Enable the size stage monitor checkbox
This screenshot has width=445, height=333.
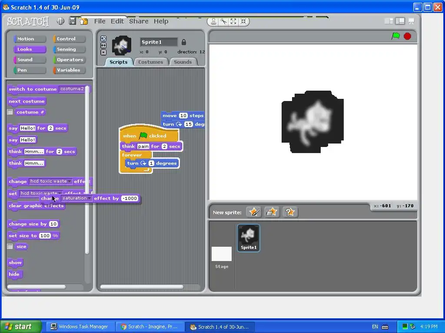tap(10, 246)
